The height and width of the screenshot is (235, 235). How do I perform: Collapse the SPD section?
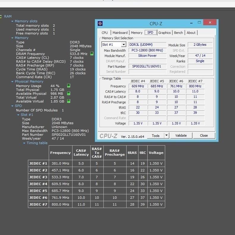[12, 106]
